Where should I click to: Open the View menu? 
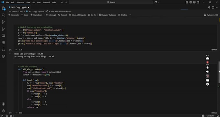click(28, 2)
